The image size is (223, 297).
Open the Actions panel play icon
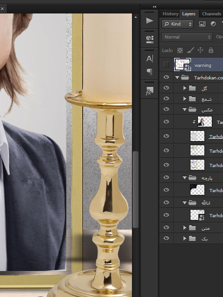(x=150, y=20)
